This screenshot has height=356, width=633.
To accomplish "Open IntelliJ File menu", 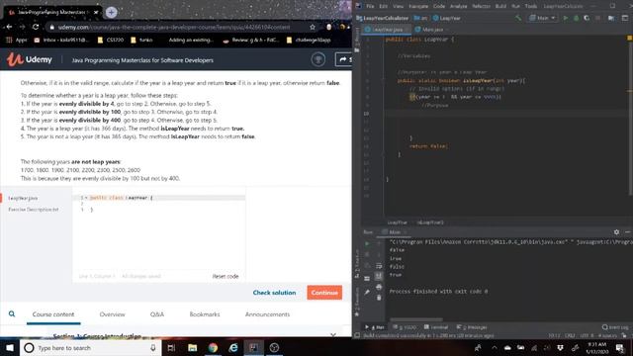I will point(370,6).
